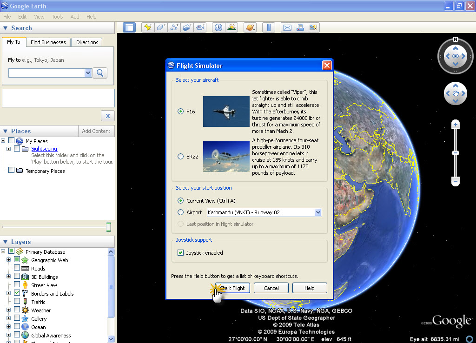Open the Edit menu

coord(22,17)
